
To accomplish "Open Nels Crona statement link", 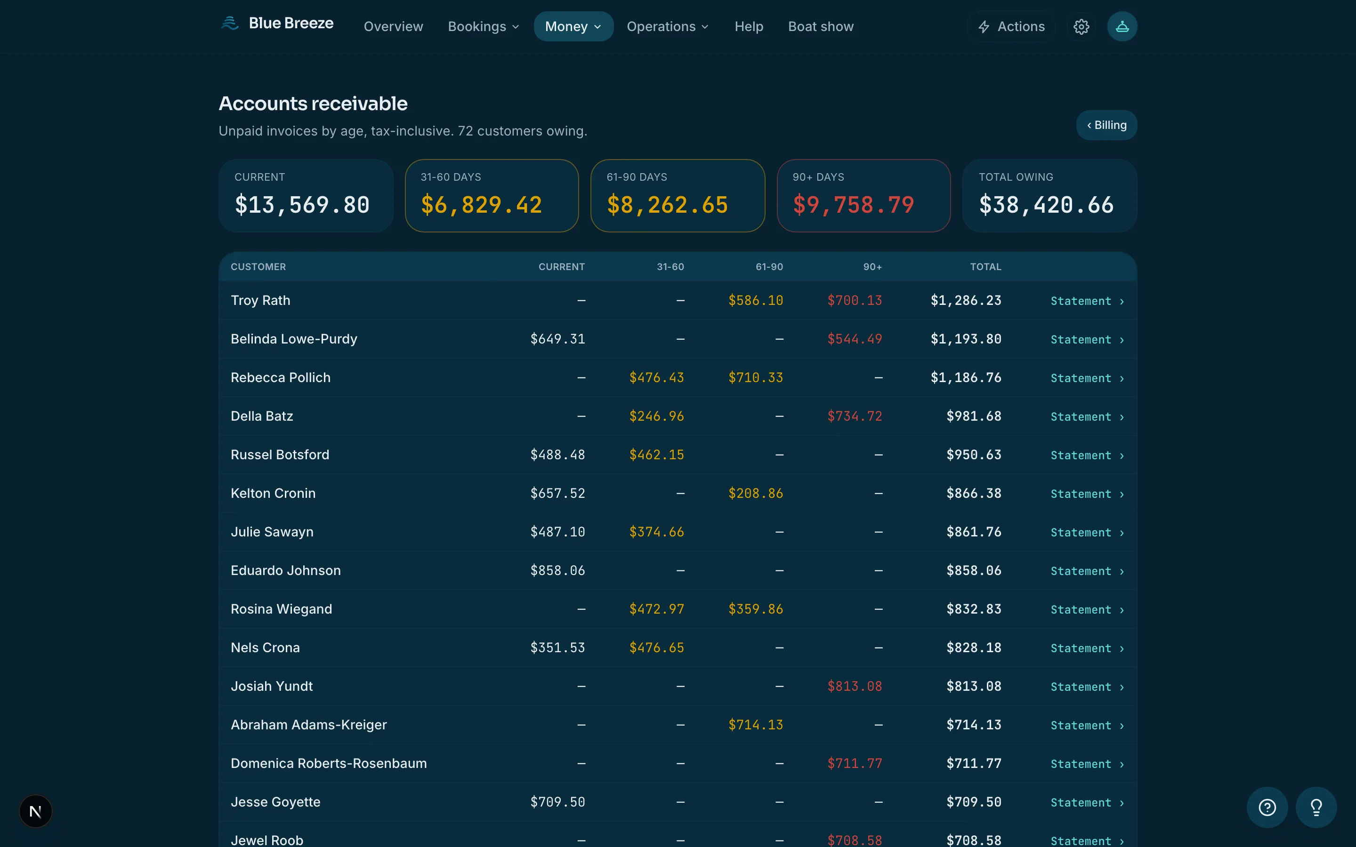I will coord(1087,648).
